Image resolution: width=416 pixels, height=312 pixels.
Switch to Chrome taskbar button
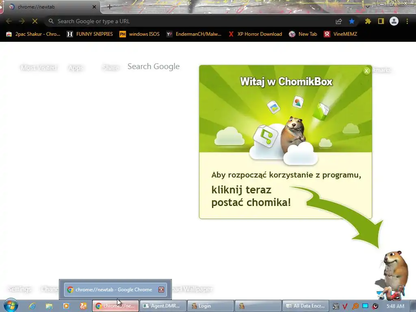(115, 306)
